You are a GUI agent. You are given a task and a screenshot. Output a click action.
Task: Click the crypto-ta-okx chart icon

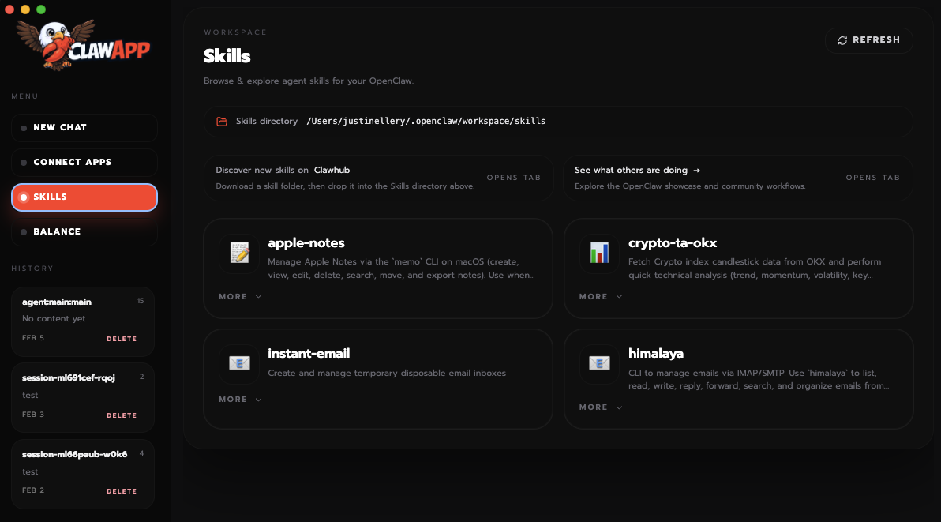coord(598,253)
